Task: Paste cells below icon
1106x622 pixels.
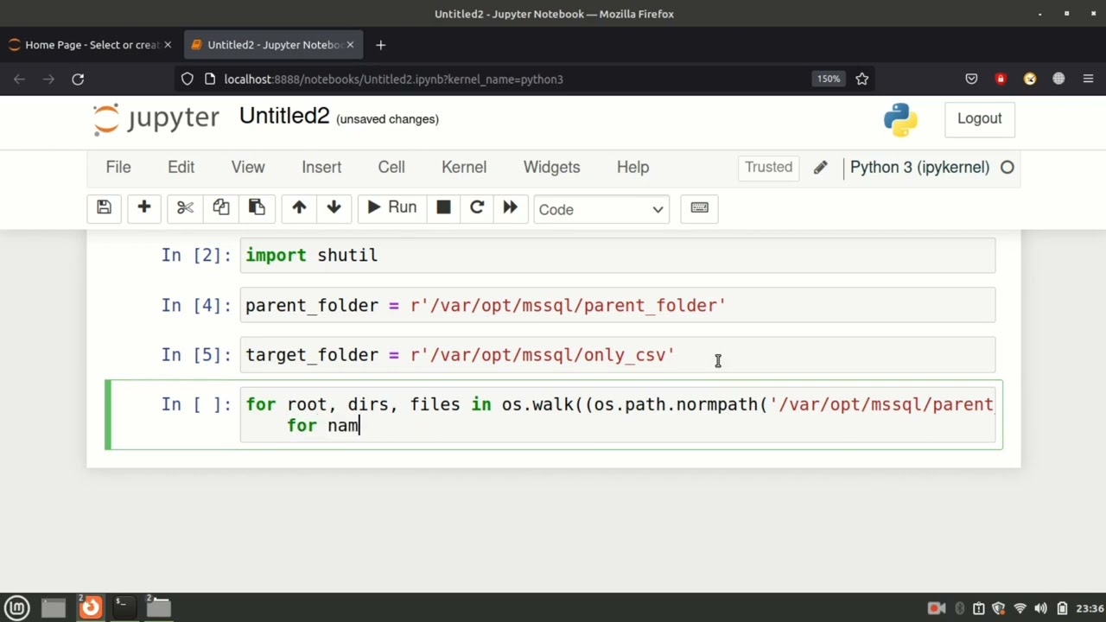Action: [257, 208]
